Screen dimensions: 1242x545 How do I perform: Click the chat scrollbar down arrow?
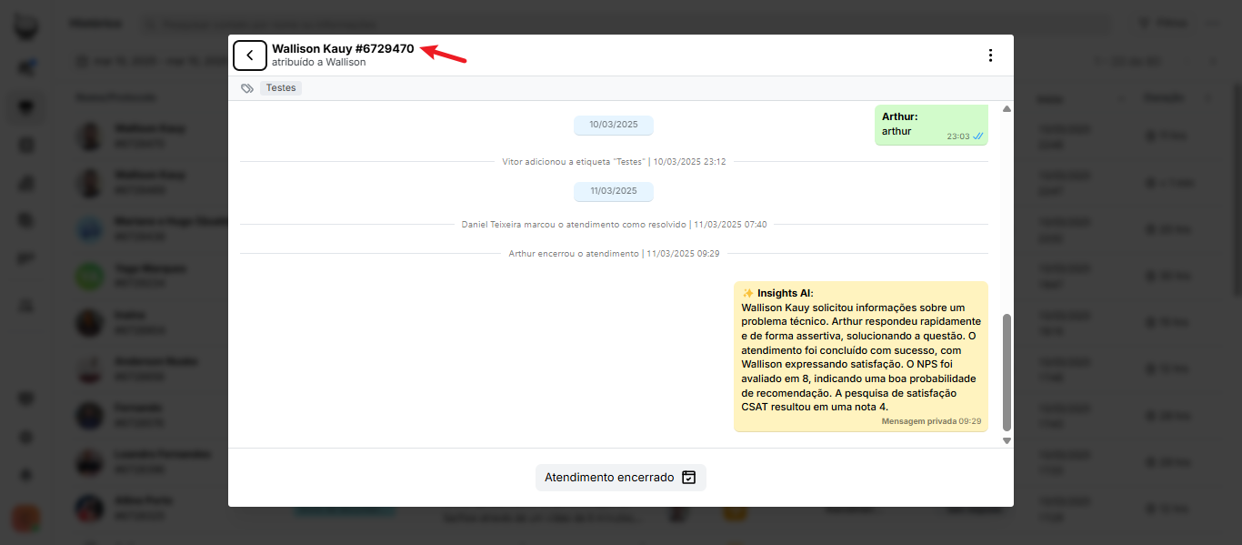click(1007, 440)
